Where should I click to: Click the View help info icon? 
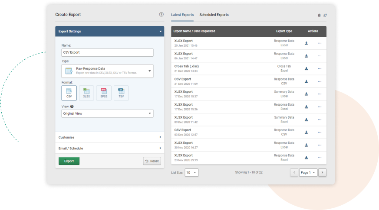[72, 107]
